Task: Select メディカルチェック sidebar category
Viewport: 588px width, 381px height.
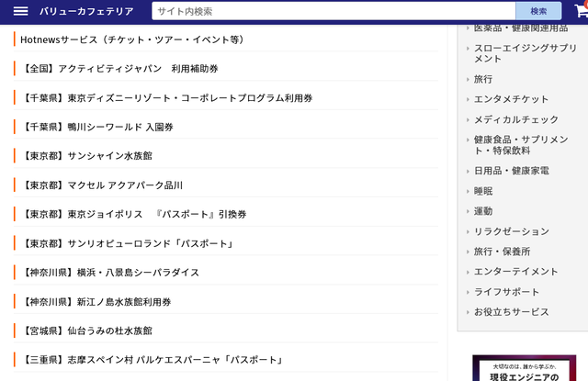Action: pos(516,119)
